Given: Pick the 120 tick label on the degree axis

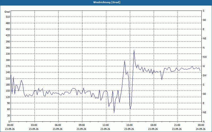Looking at the screenshot, I should (x=8, y=97).
